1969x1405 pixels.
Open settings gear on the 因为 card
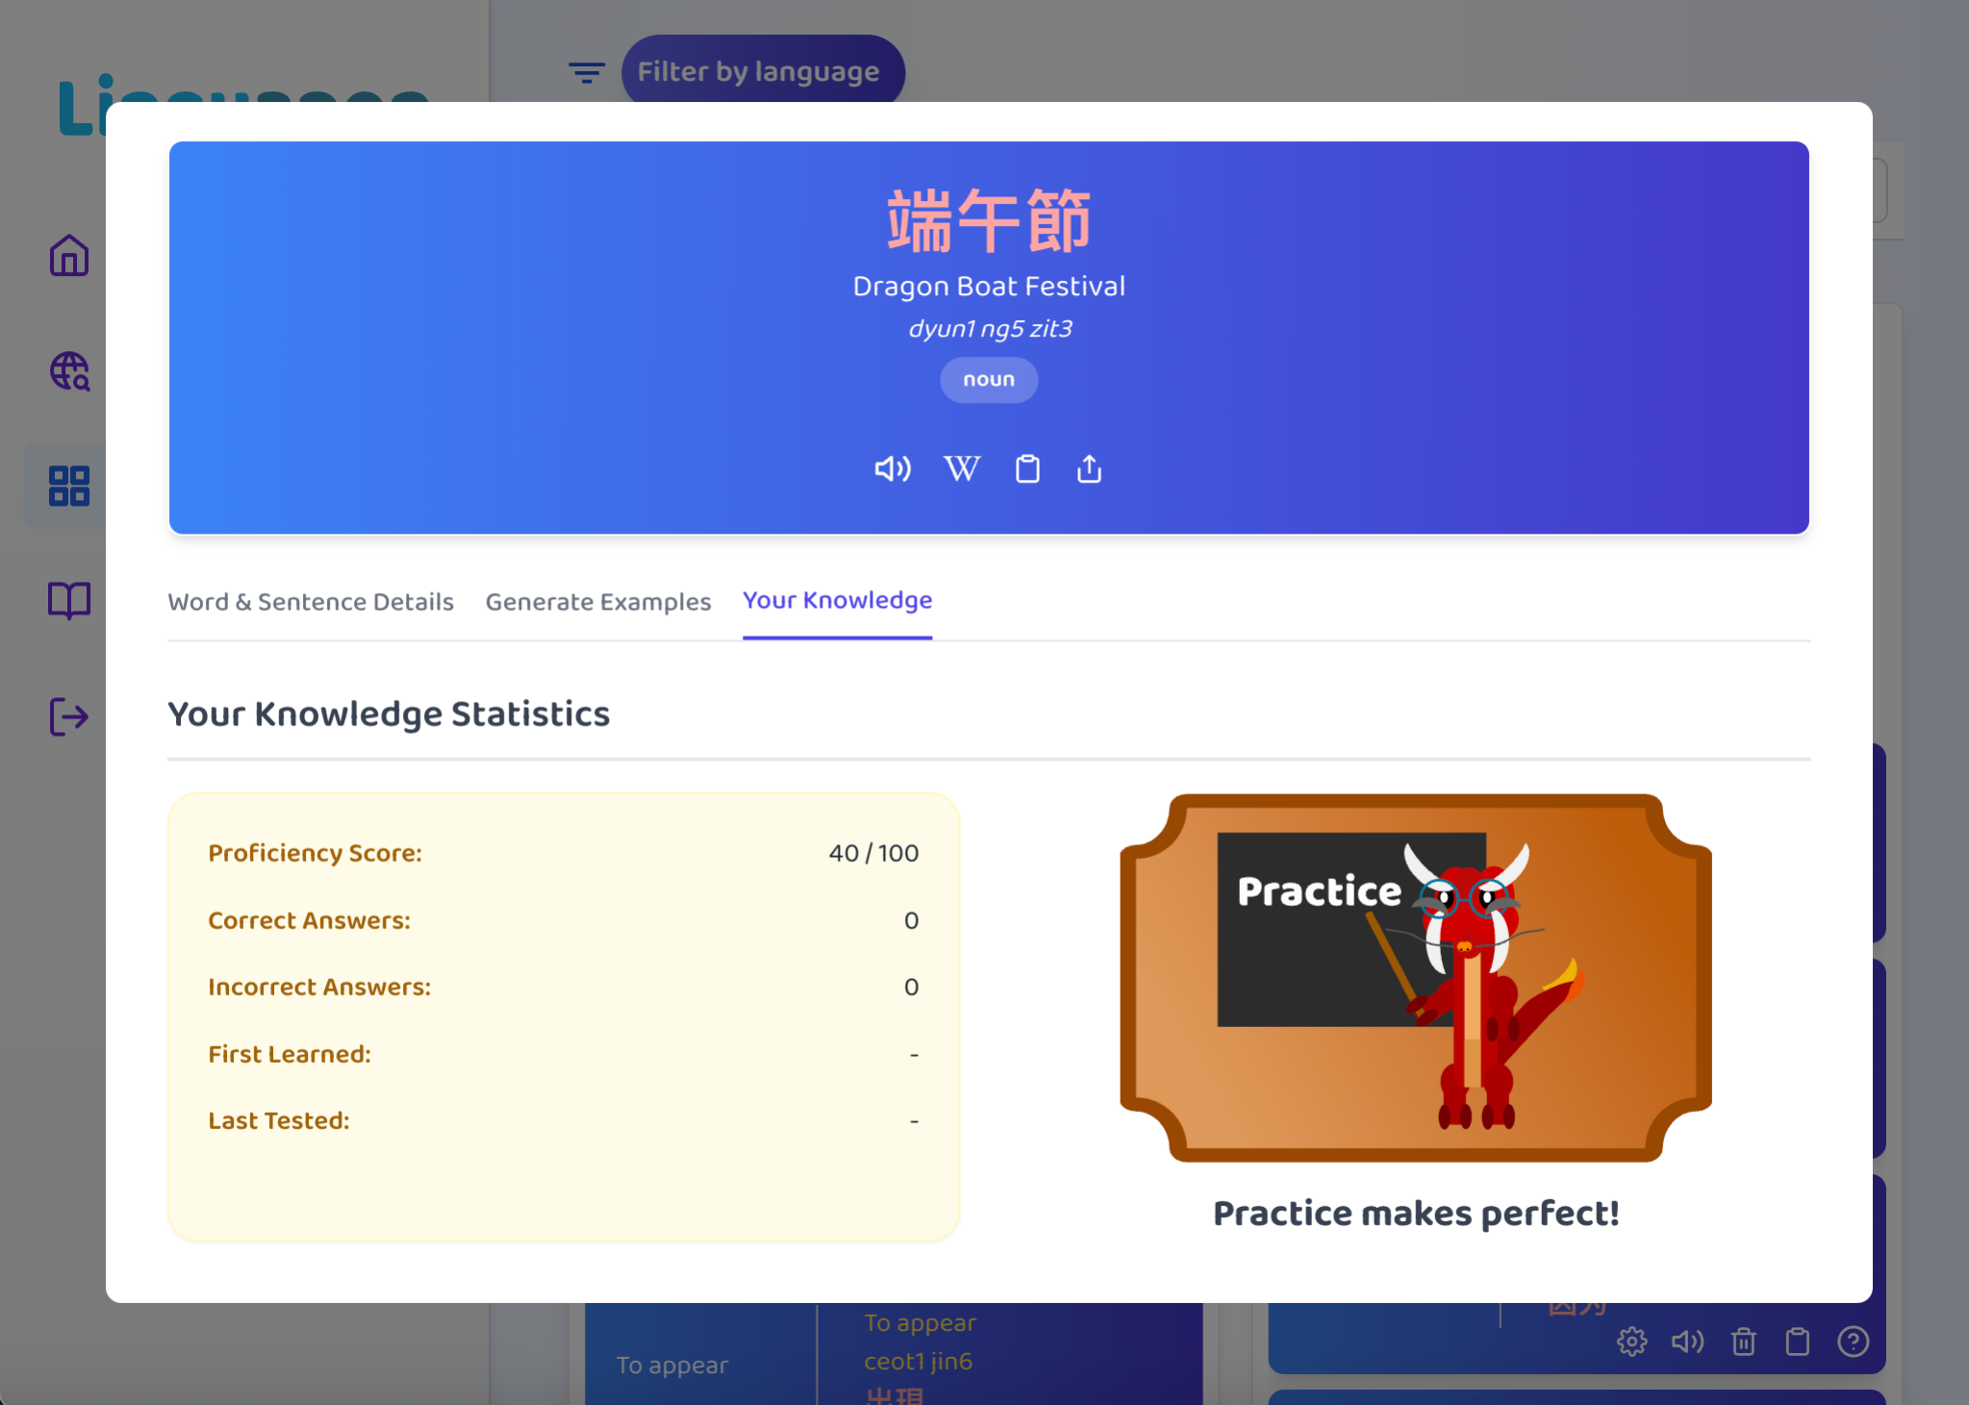(1631, 1342)
